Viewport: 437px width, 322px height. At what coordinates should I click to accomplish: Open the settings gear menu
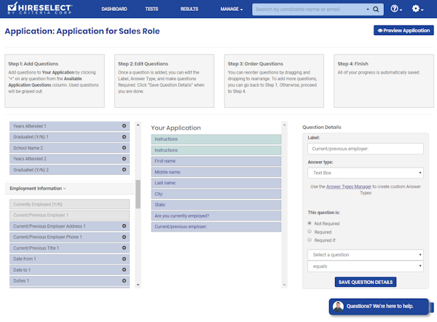[x=417, y=9]
